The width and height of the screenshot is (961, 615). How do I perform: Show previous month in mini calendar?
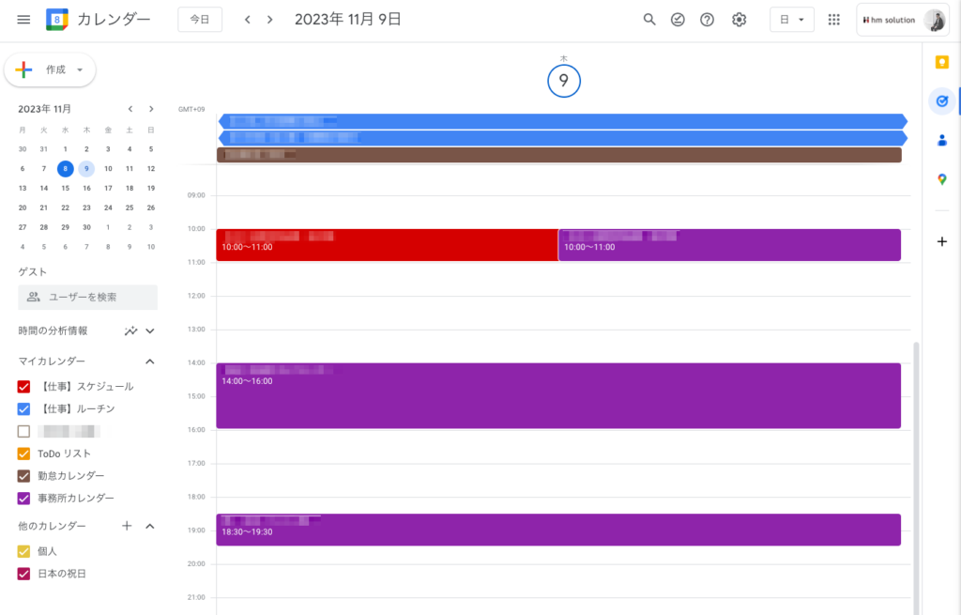(130, 109)
